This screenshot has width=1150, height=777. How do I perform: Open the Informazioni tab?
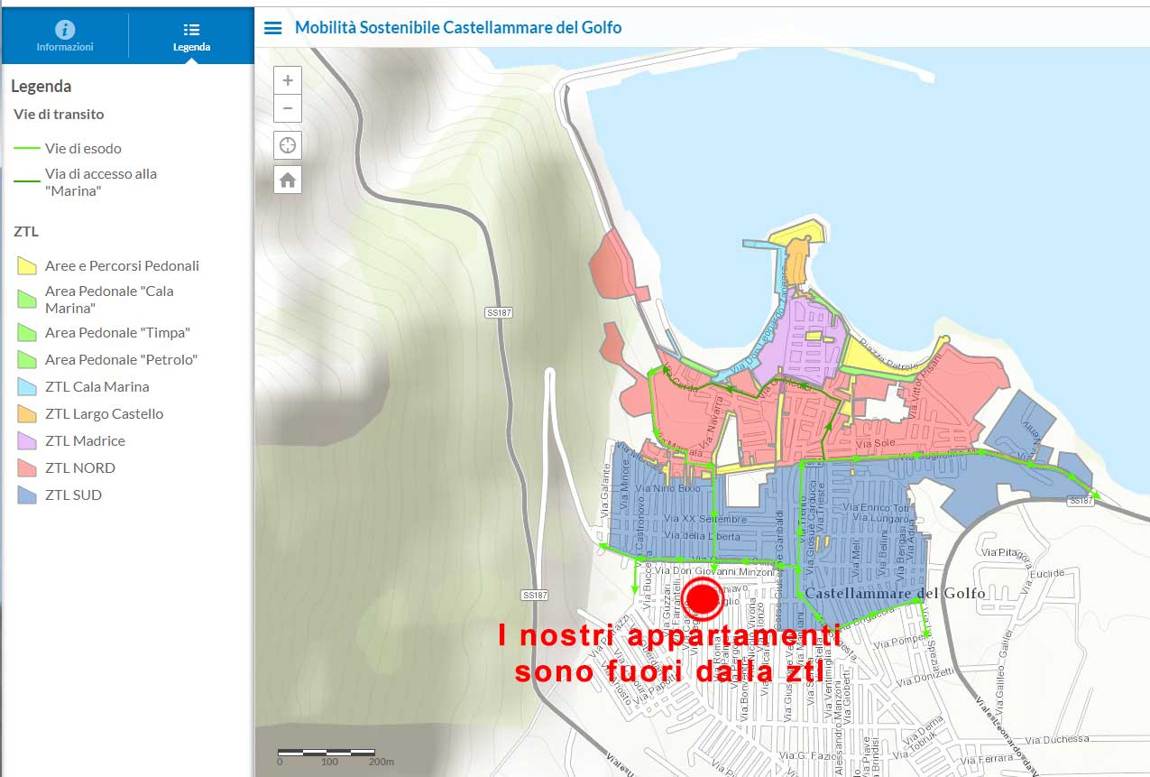click(65, 36)
